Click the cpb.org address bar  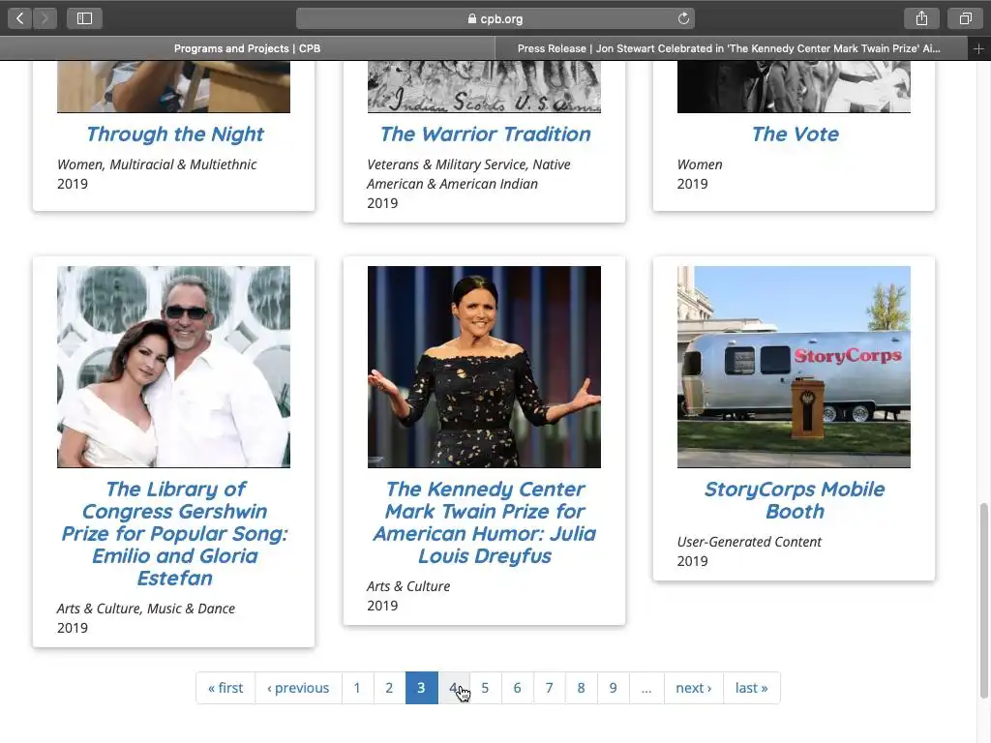click(495, 18)
